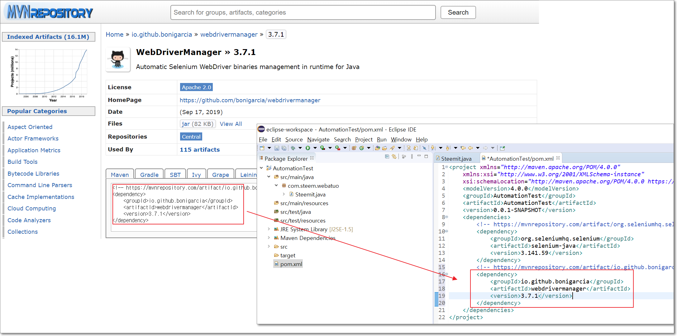Open the Navigate menu in Eclipse
Screen dimensions: 677x336
(318, 140)
